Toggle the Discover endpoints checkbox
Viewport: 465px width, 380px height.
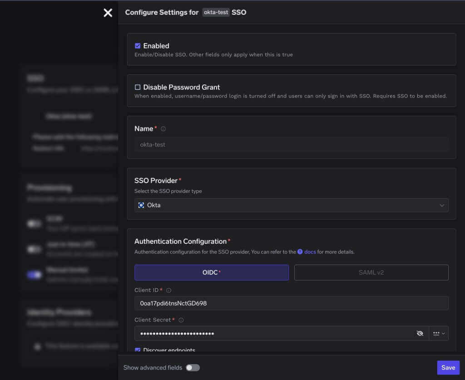[138, 350]
